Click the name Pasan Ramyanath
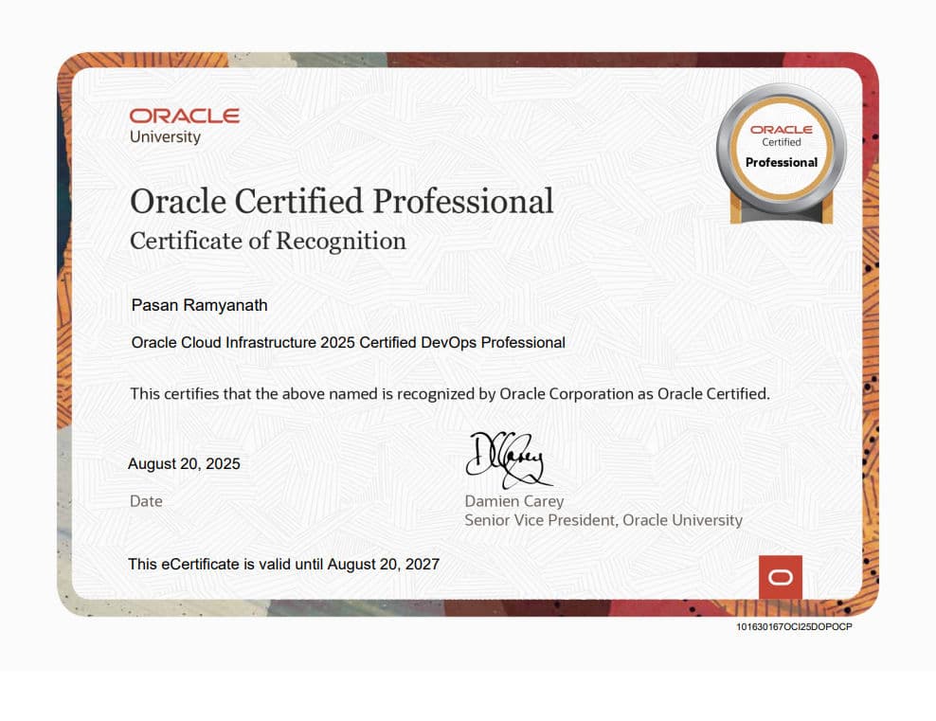936x721 pixels. click(198, 305)
